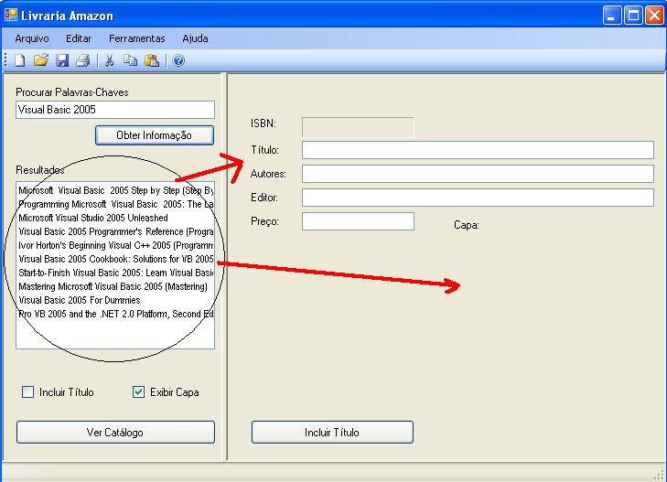Screen dimensions: 667x482
Task: Click the status bar size grip
Action: coord(659,476)
